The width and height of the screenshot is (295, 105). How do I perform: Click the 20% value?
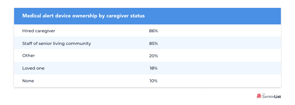pyautogui.click(x=154, y=56)
